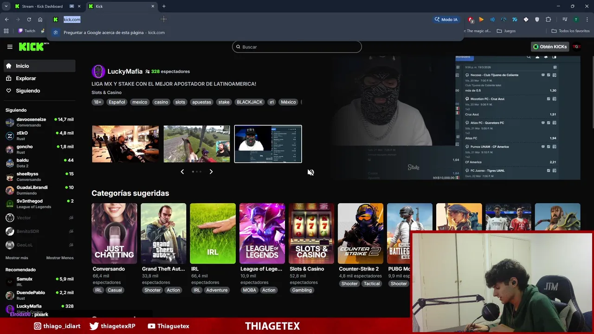Select the México tag

[288, 102]
